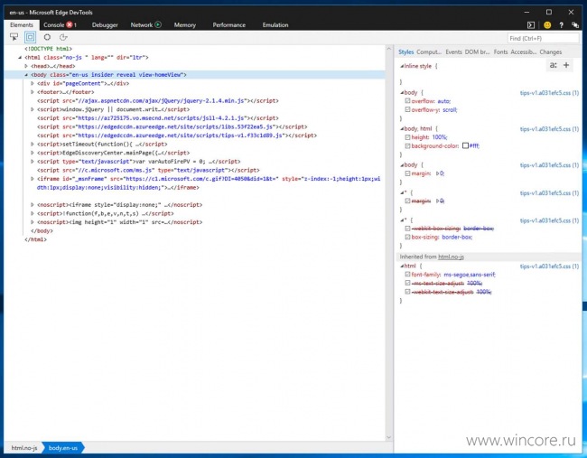This screenshot has height=458, width=587.
Task: Toggle the -webkit-box-sizing property checkbox
Action: coord(407,228)
